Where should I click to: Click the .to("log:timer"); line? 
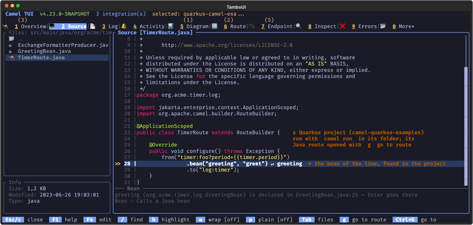click(x=213, y=170)
